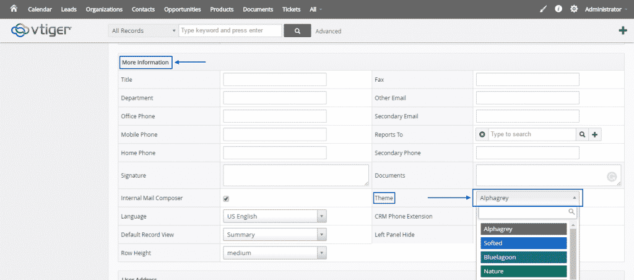The image size is (634, 280).
Task: Open the Leads module
Action: pos(69,9)
